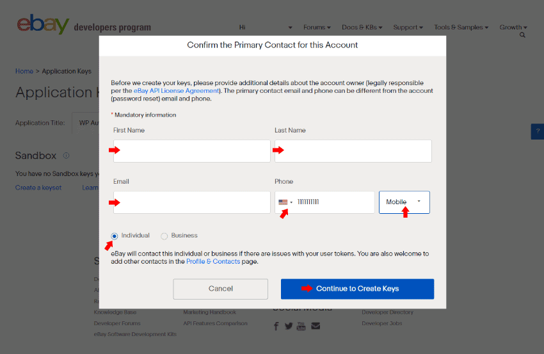This screenshot has width=544, height=354.
Task: Open the YouTube social icon
Action: [301, 326]
